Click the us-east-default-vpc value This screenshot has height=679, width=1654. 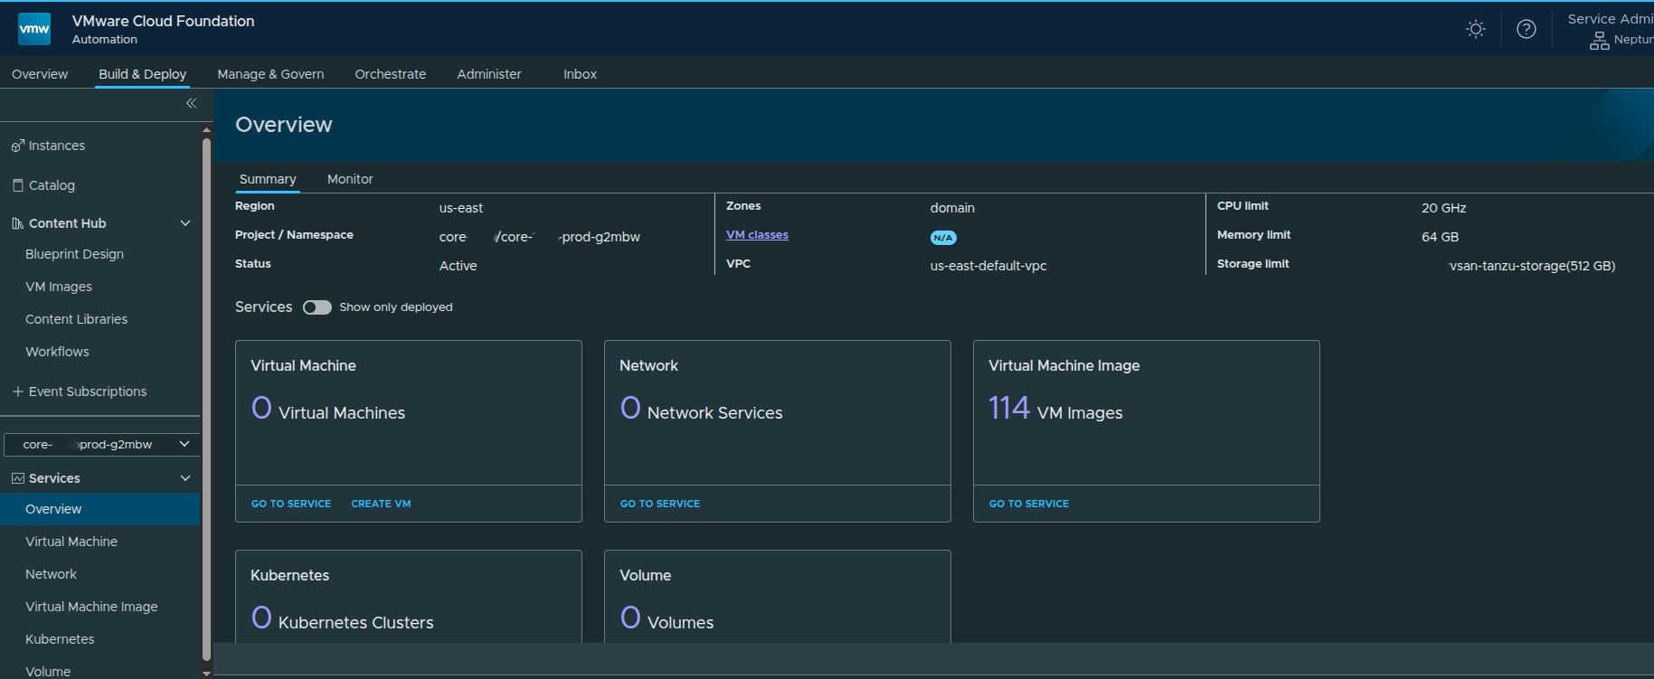988,266
